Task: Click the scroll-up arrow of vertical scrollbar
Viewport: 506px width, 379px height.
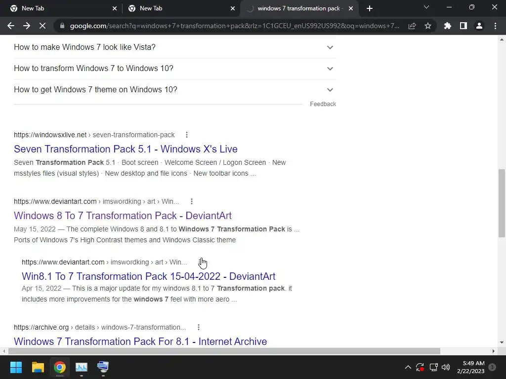Action: click(502, 39)
